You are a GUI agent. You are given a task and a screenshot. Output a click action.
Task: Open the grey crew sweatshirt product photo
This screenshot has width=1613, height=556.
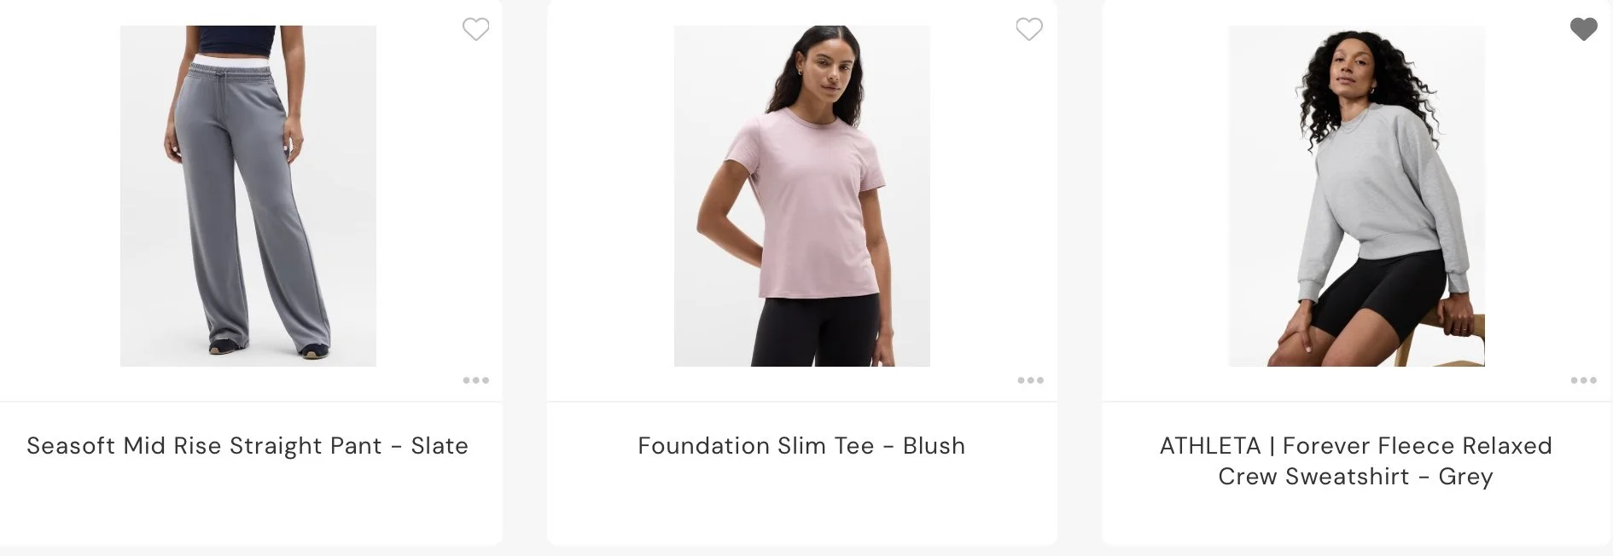1356,196
